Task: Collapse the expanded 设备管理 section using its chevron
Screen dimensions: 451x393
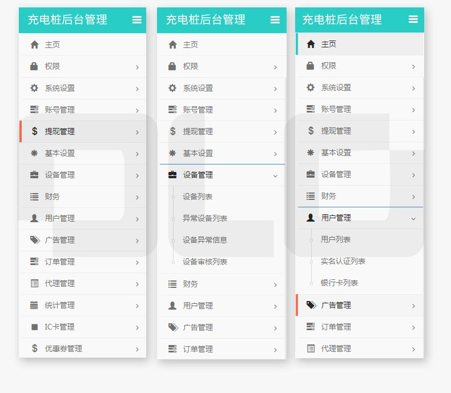Action: [x=275, y=175]
